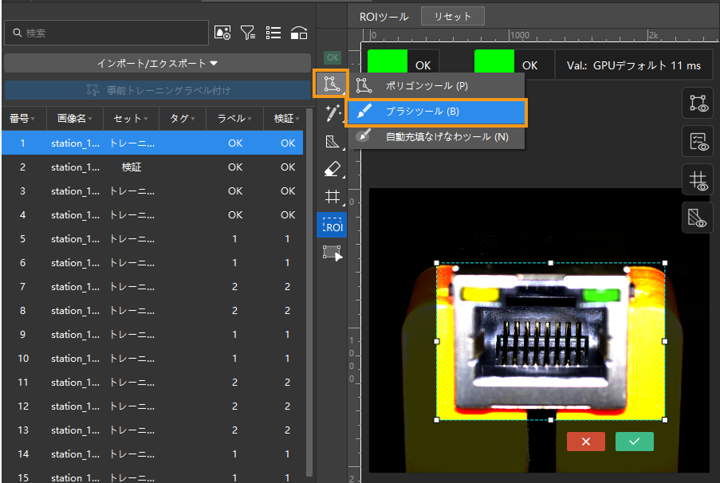Open the ラベル column filter dropdown
The width and height of the screenshot is (720, 483).
coord(249,119)
